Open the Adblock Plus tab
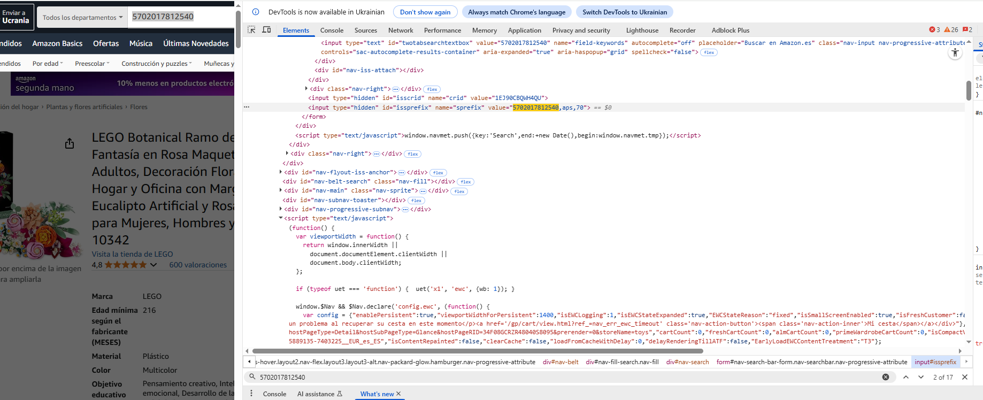 coord(731,30)
